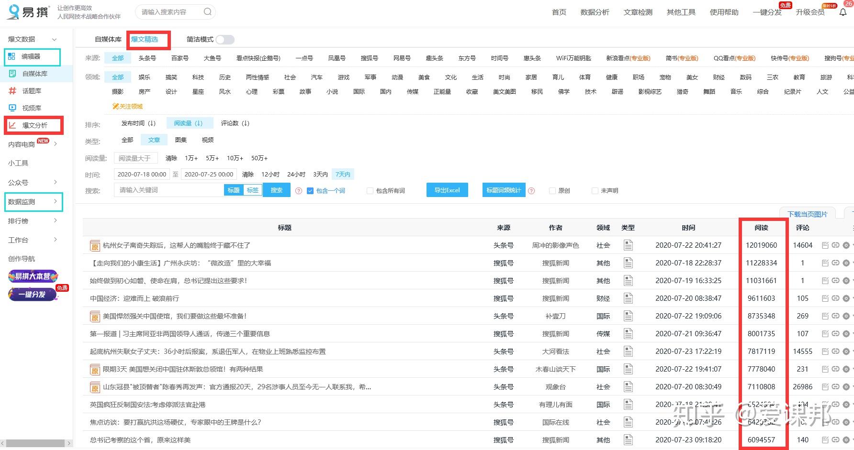Screen dimensions: 854x450
Task: Click the edit icon in the 12019060 row
Action: coord(825,245)
